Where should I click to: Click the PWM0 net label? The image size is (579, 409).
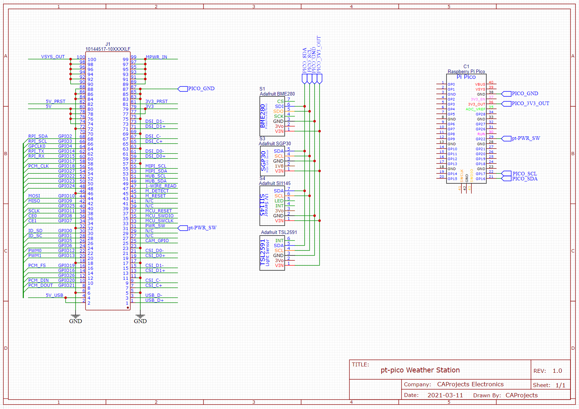(35, 251)
